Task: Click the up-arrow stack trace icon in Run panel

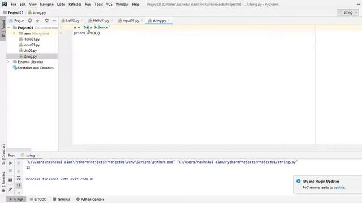Action: pos(19,163)
